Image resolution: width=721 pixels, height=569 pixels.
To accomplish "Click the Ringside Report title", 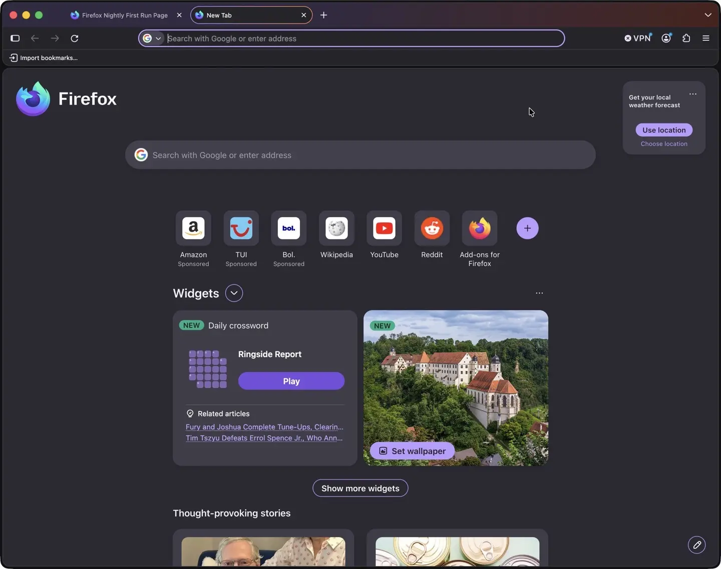I will pos(270,354).
